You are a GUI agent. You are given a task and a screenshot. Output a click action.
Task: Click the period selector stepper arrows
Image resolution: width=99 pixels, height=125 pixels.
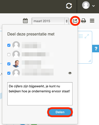(67, 21)
